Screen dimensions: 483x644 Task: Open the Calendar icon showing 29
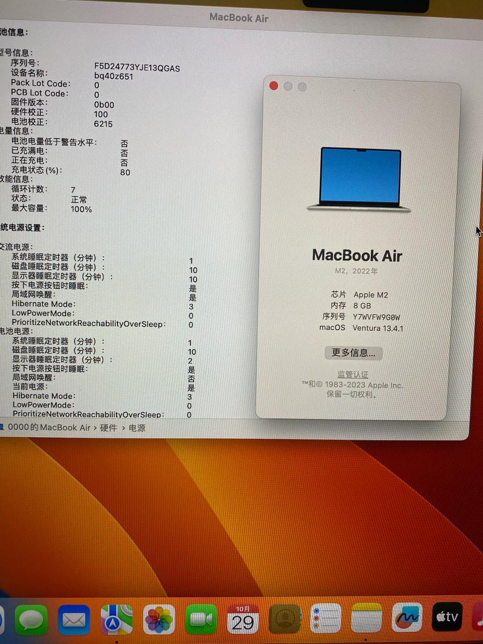pyautogui.click(x=243, y=620)
